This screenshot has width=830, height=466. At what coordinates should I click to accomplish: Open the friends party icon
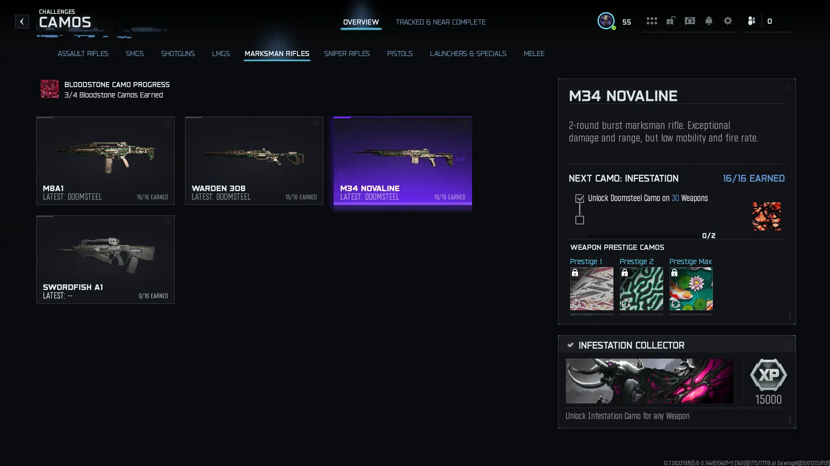point(751,21)
